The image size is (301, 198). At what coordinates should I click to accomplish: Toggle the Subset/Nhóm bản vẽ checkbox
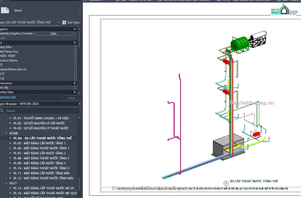[75, 70]
